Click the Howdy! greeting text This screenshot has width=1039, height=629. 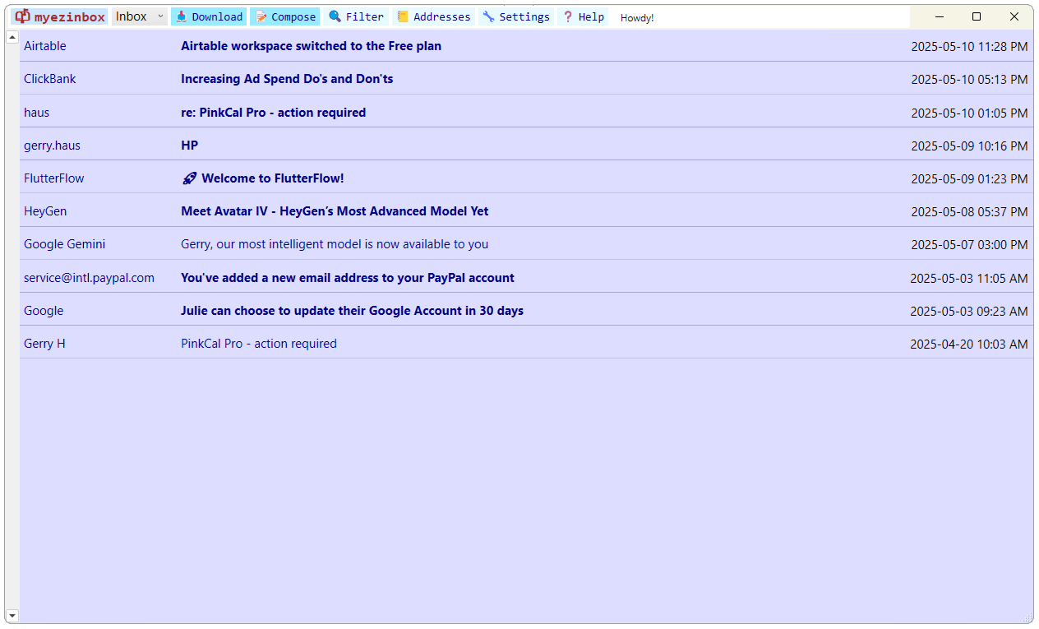[x=636, y=17]
